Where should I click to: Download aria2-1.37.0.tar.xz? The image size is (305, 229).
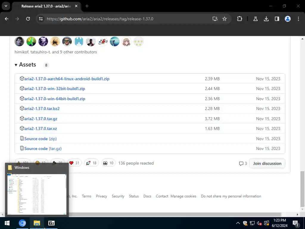pyautogui.click(x=41, y=129)
